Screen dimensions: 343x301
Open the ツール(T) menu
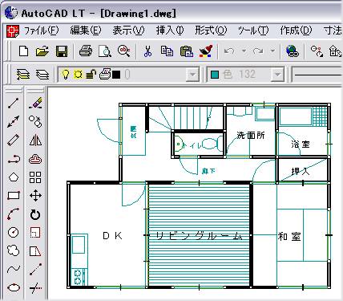[253, 31]
